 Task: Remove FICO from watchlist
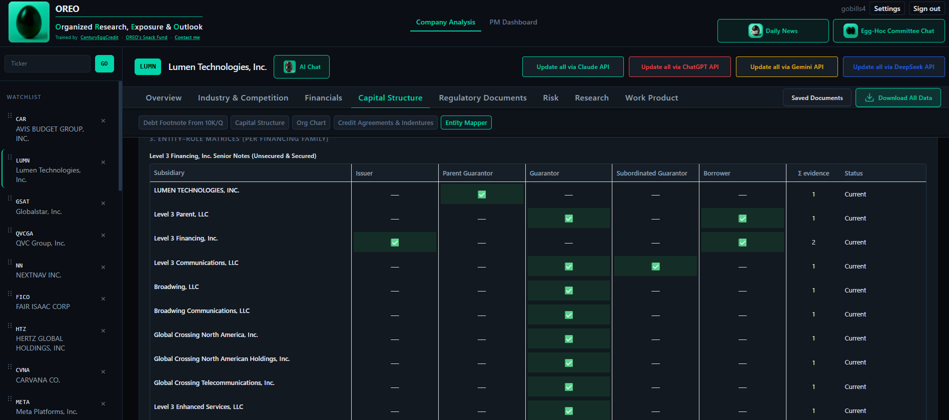(103, 298)
